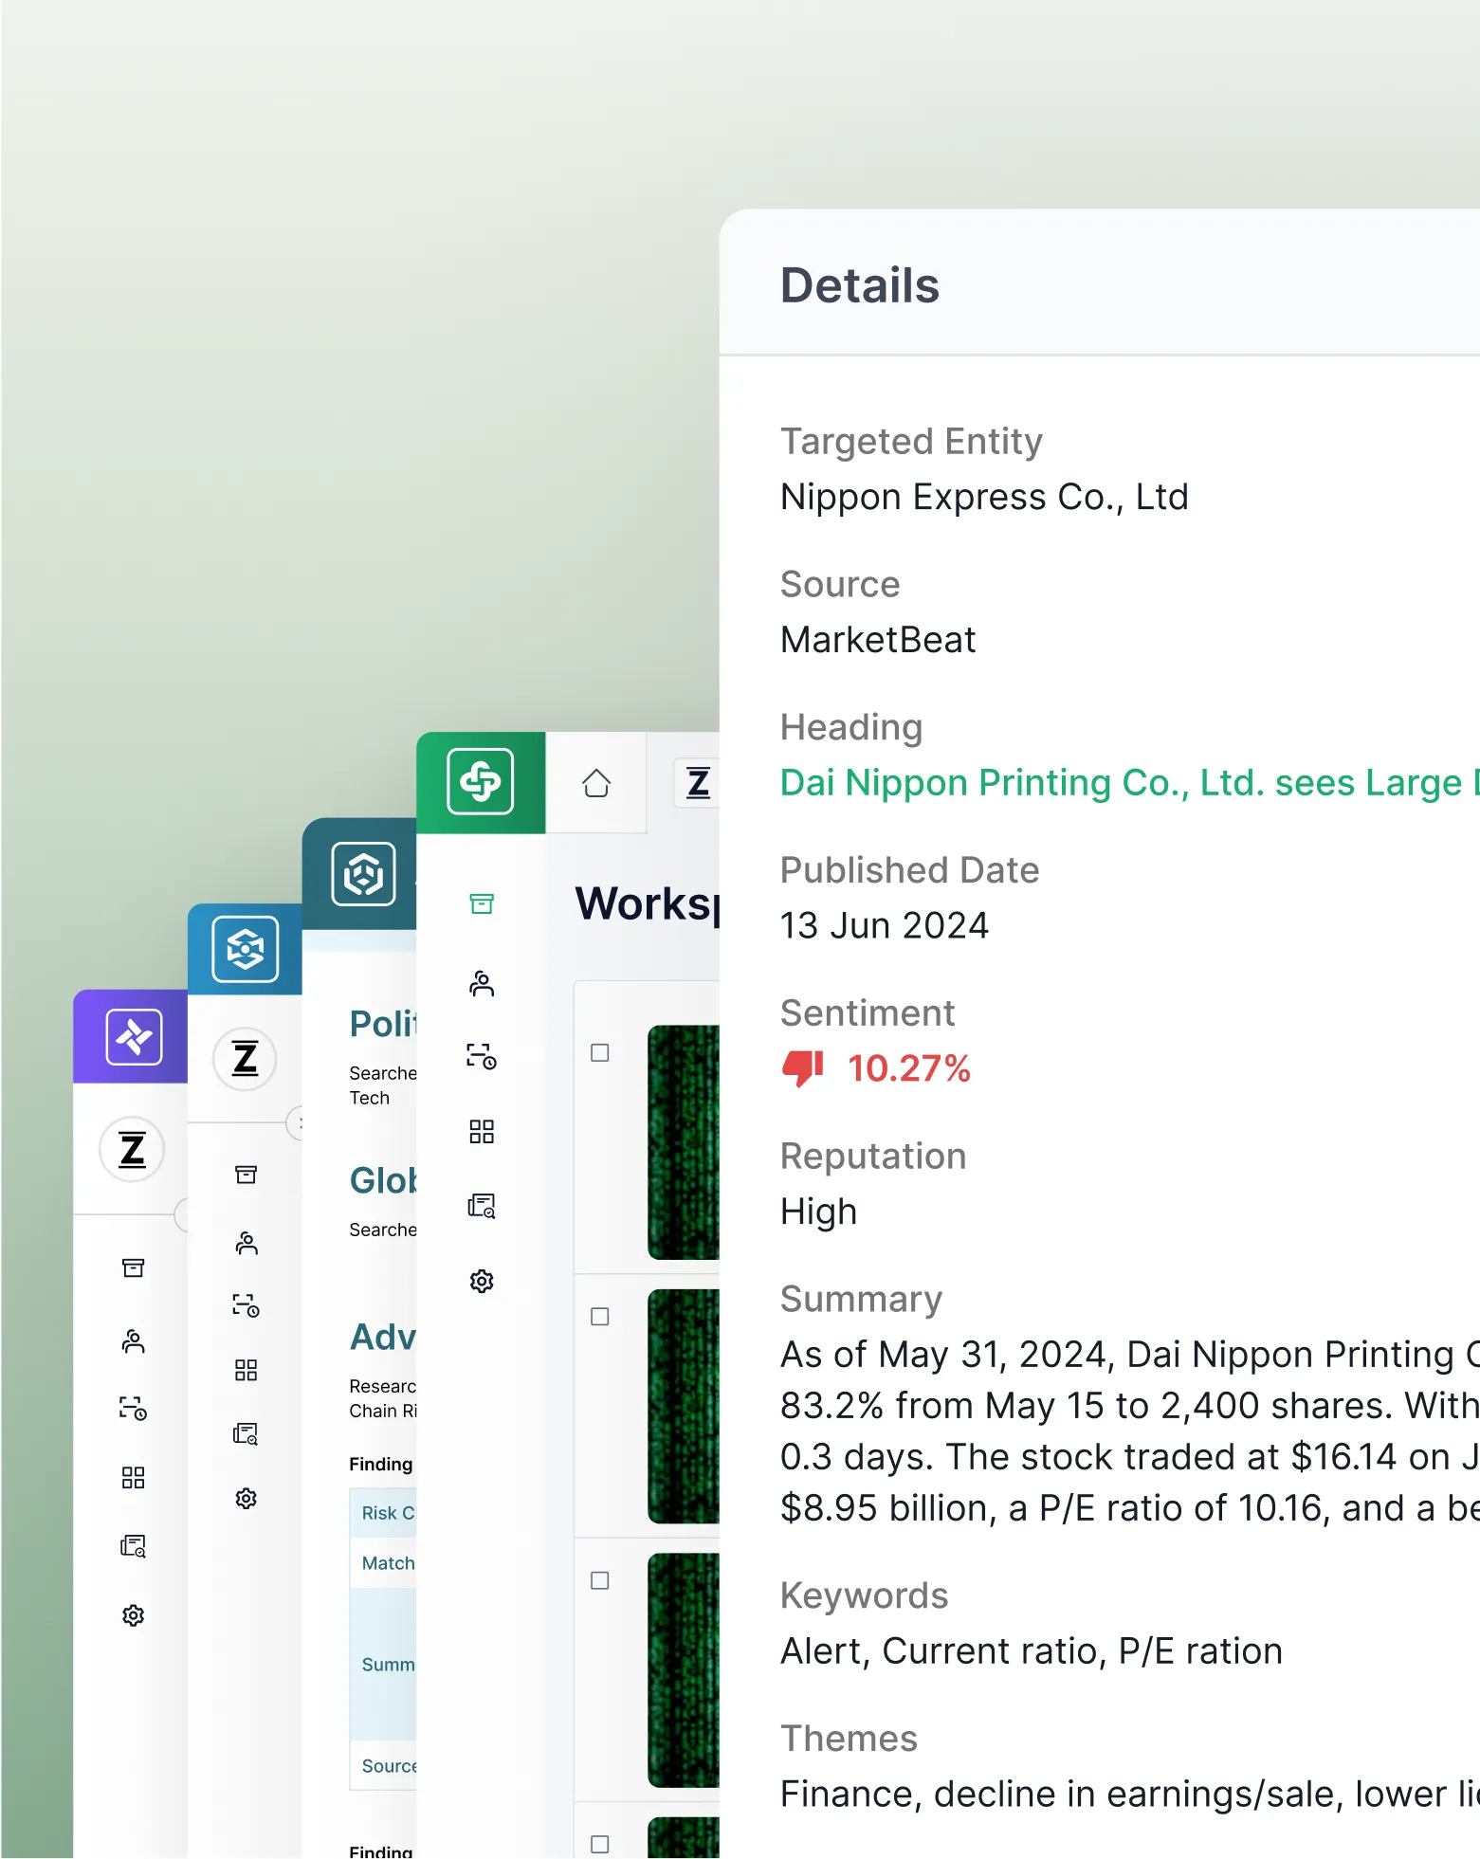
Task: Click the 'Poli' heading in the teal window
Action: (x=383, y=1024)
